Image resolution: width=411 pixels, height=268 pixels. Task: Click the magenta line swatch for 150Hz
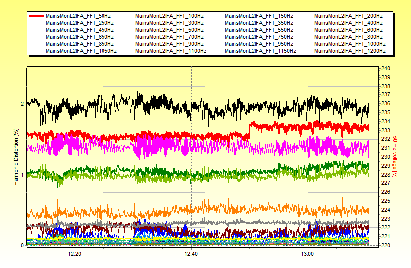[215, 16]
